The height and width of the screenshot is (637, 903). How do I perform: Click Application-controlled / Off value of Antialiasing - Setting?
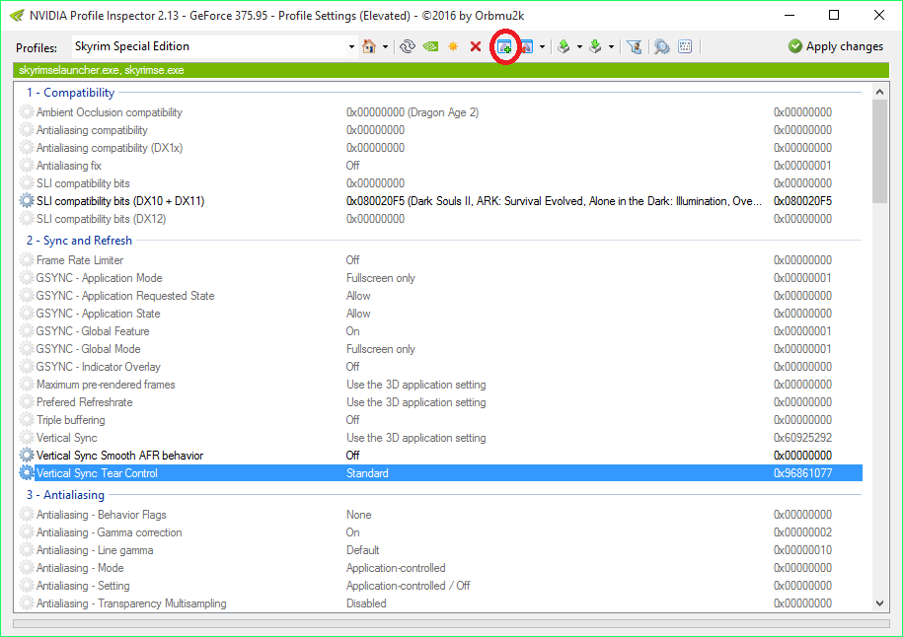(x=409, y=586)
